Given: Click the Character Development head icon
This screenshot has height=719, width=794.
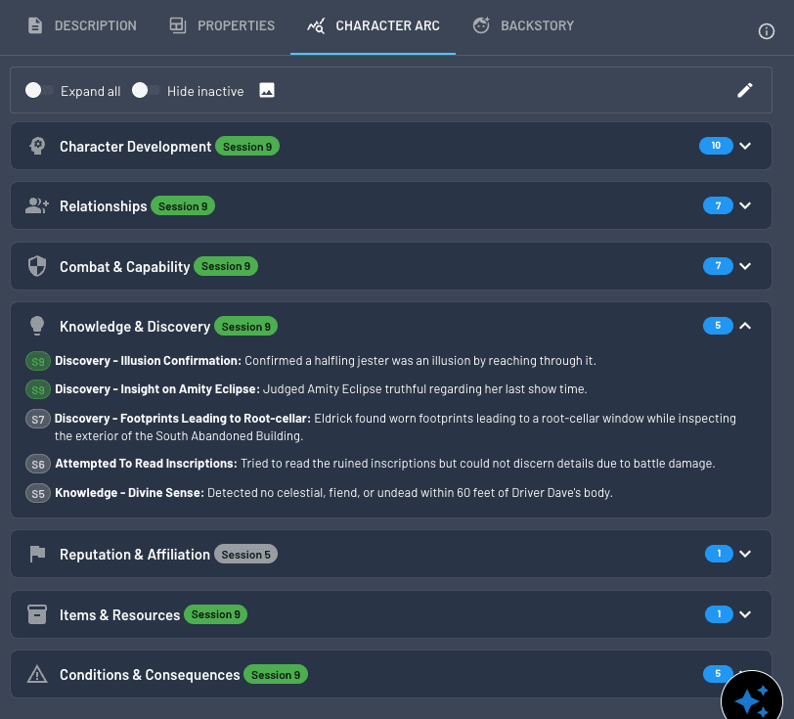Looking at the screenshot, I should tap(36, 145).
